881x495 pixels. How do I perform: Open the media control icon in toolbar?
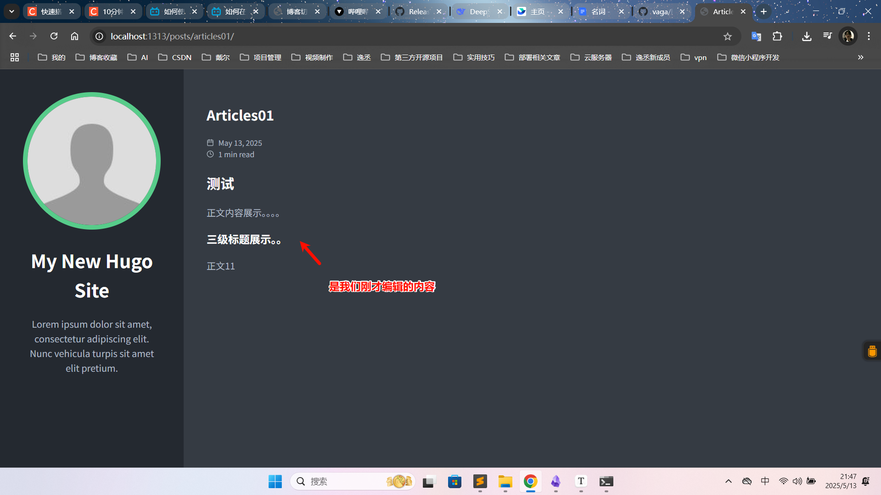(x=827, y=36)
